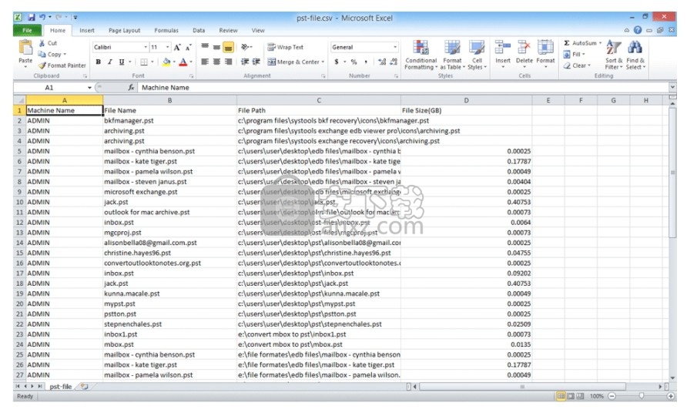This screenshot has height=413, width=687.
Task: Click the Copy icon
Action: pyautogui.click(x=42, y=55)
